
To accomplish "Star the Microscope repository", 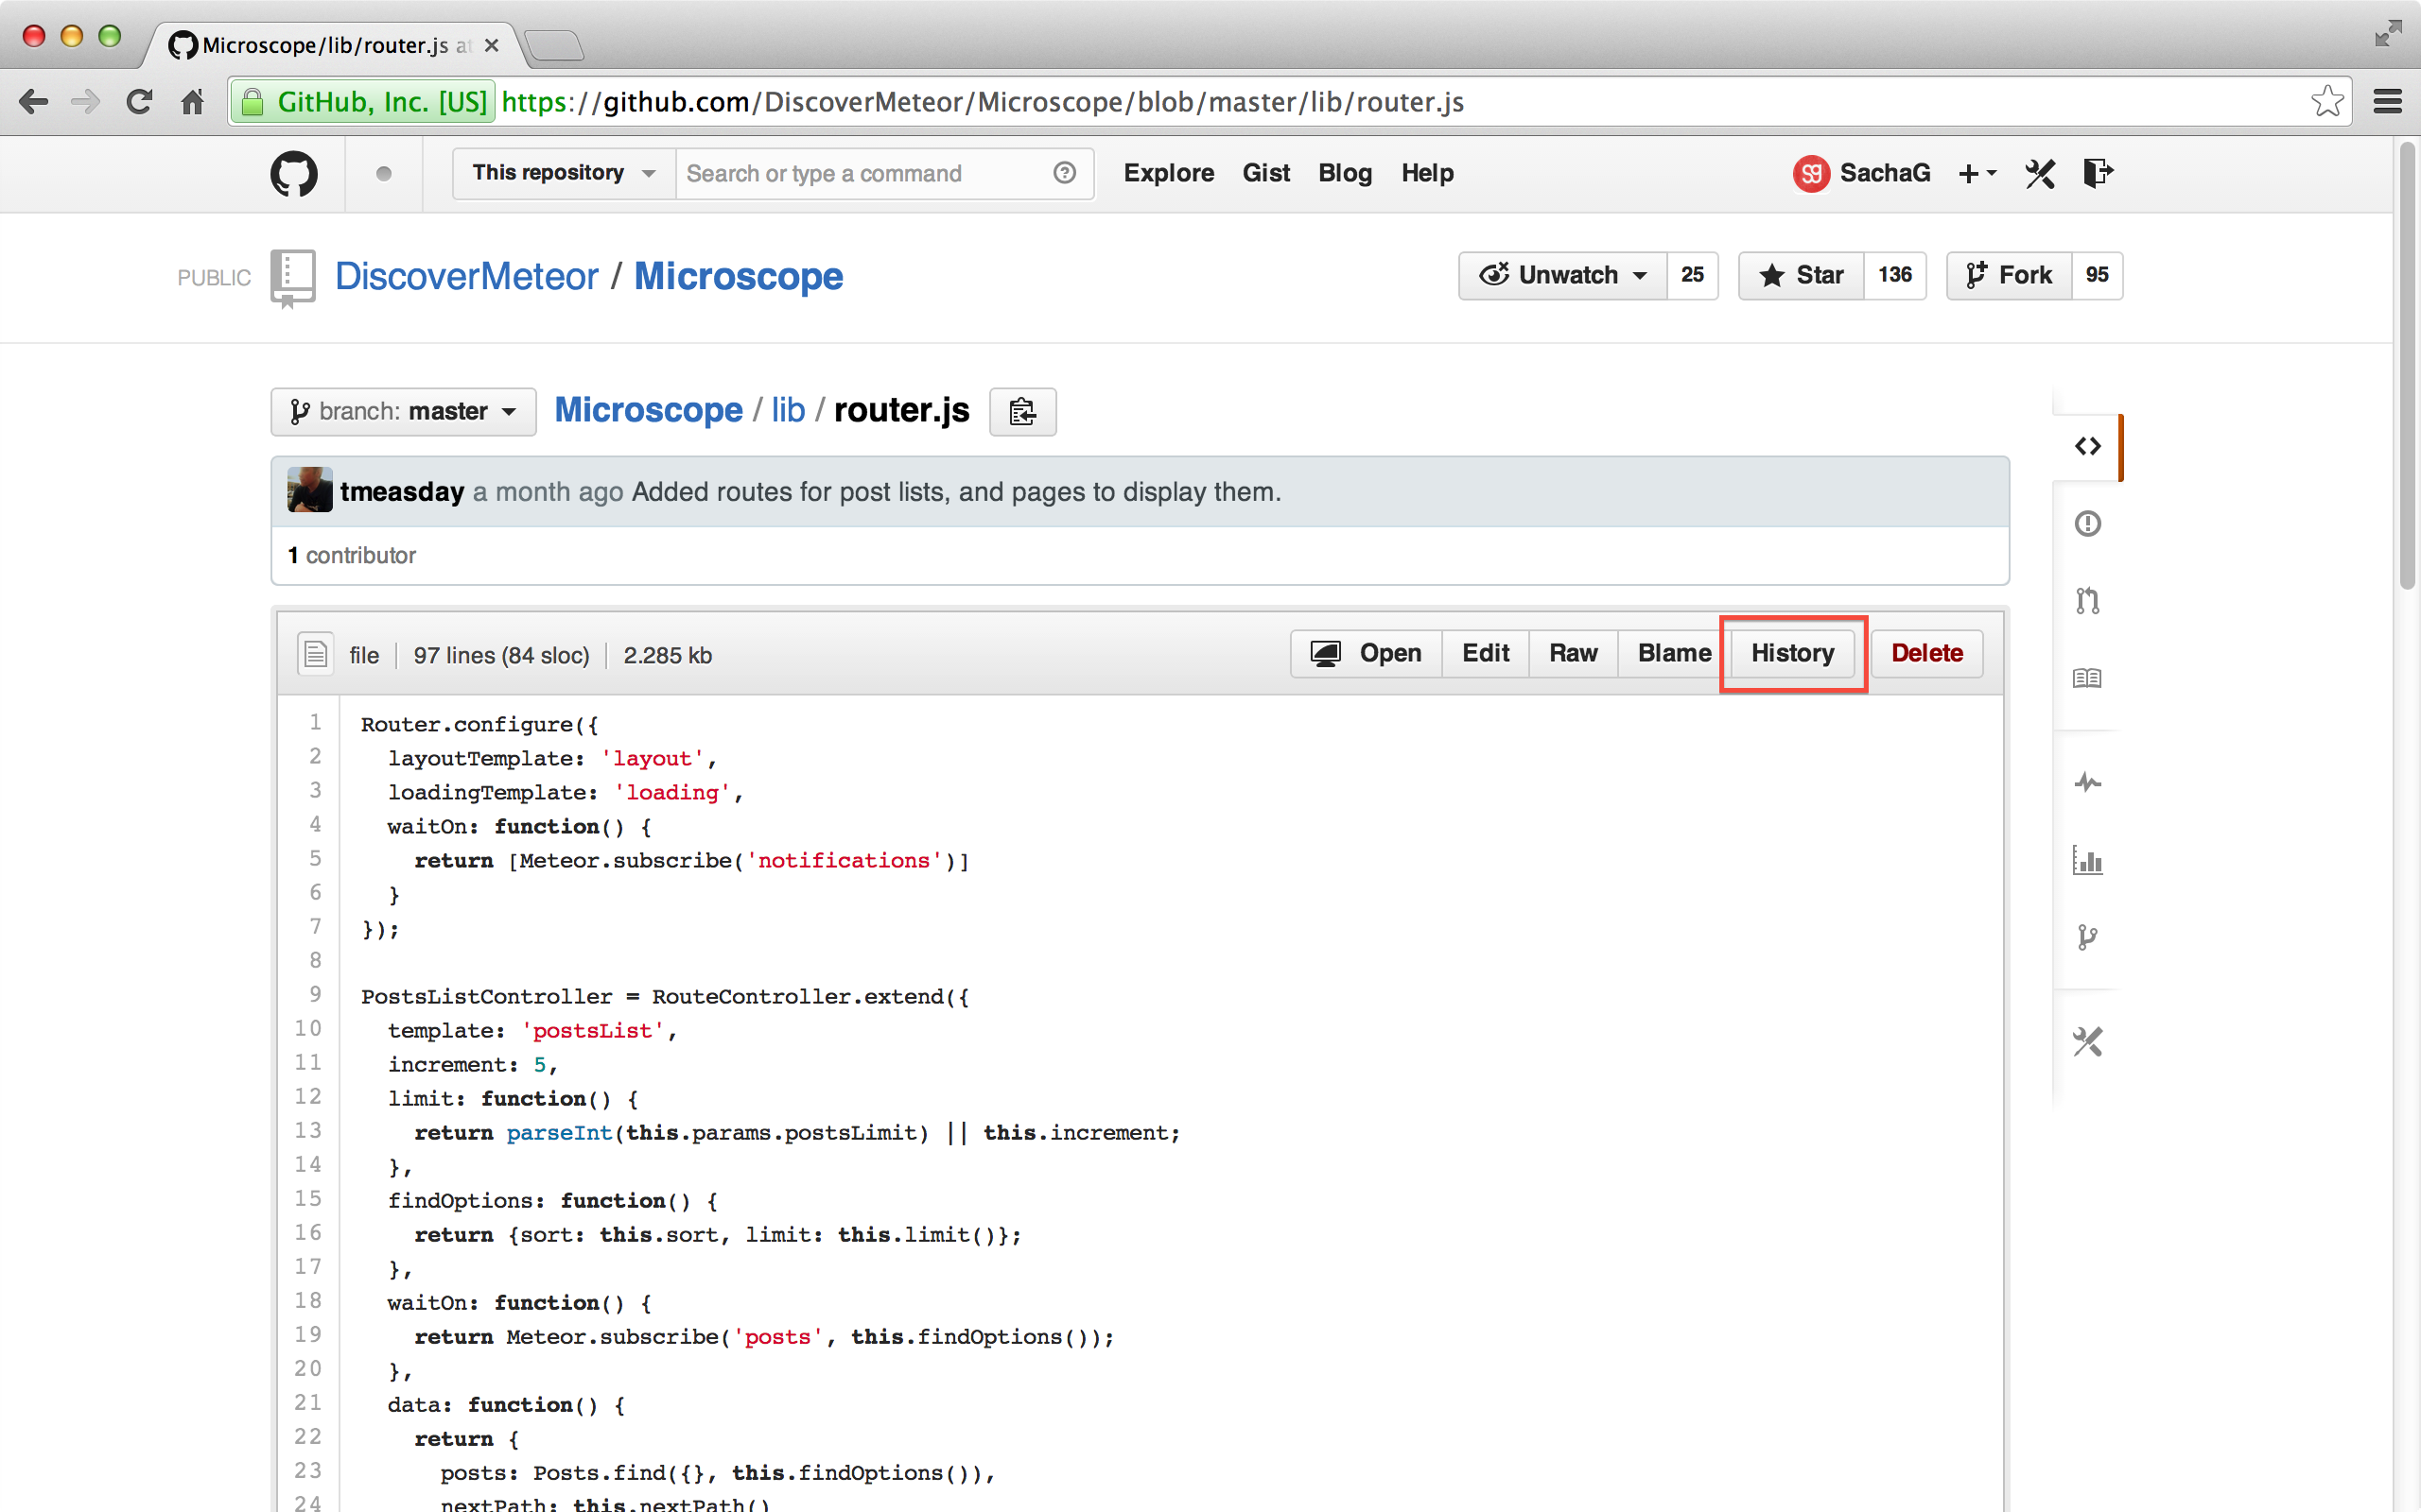I will click(x=1801, y=275).
